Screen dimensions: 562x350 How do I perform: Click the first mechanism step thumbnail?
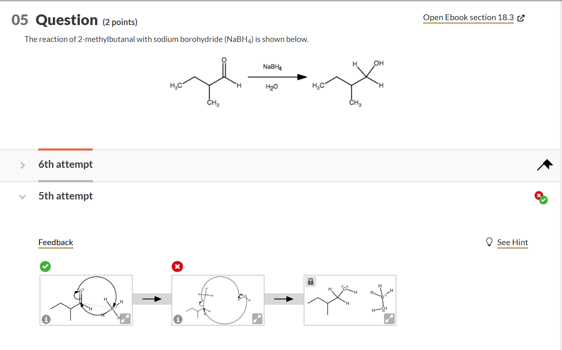pos(86,300)
